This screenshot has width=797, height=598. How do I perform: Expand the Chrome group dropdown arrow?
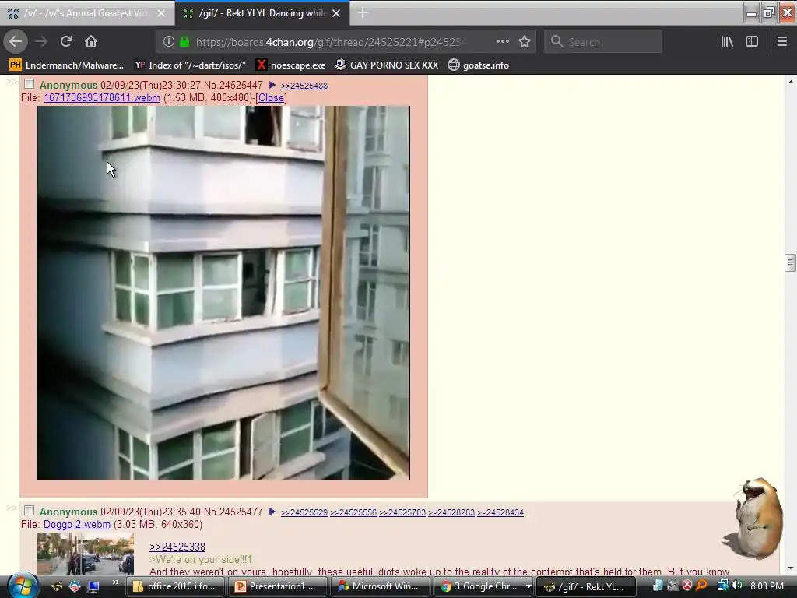point(528,586)
